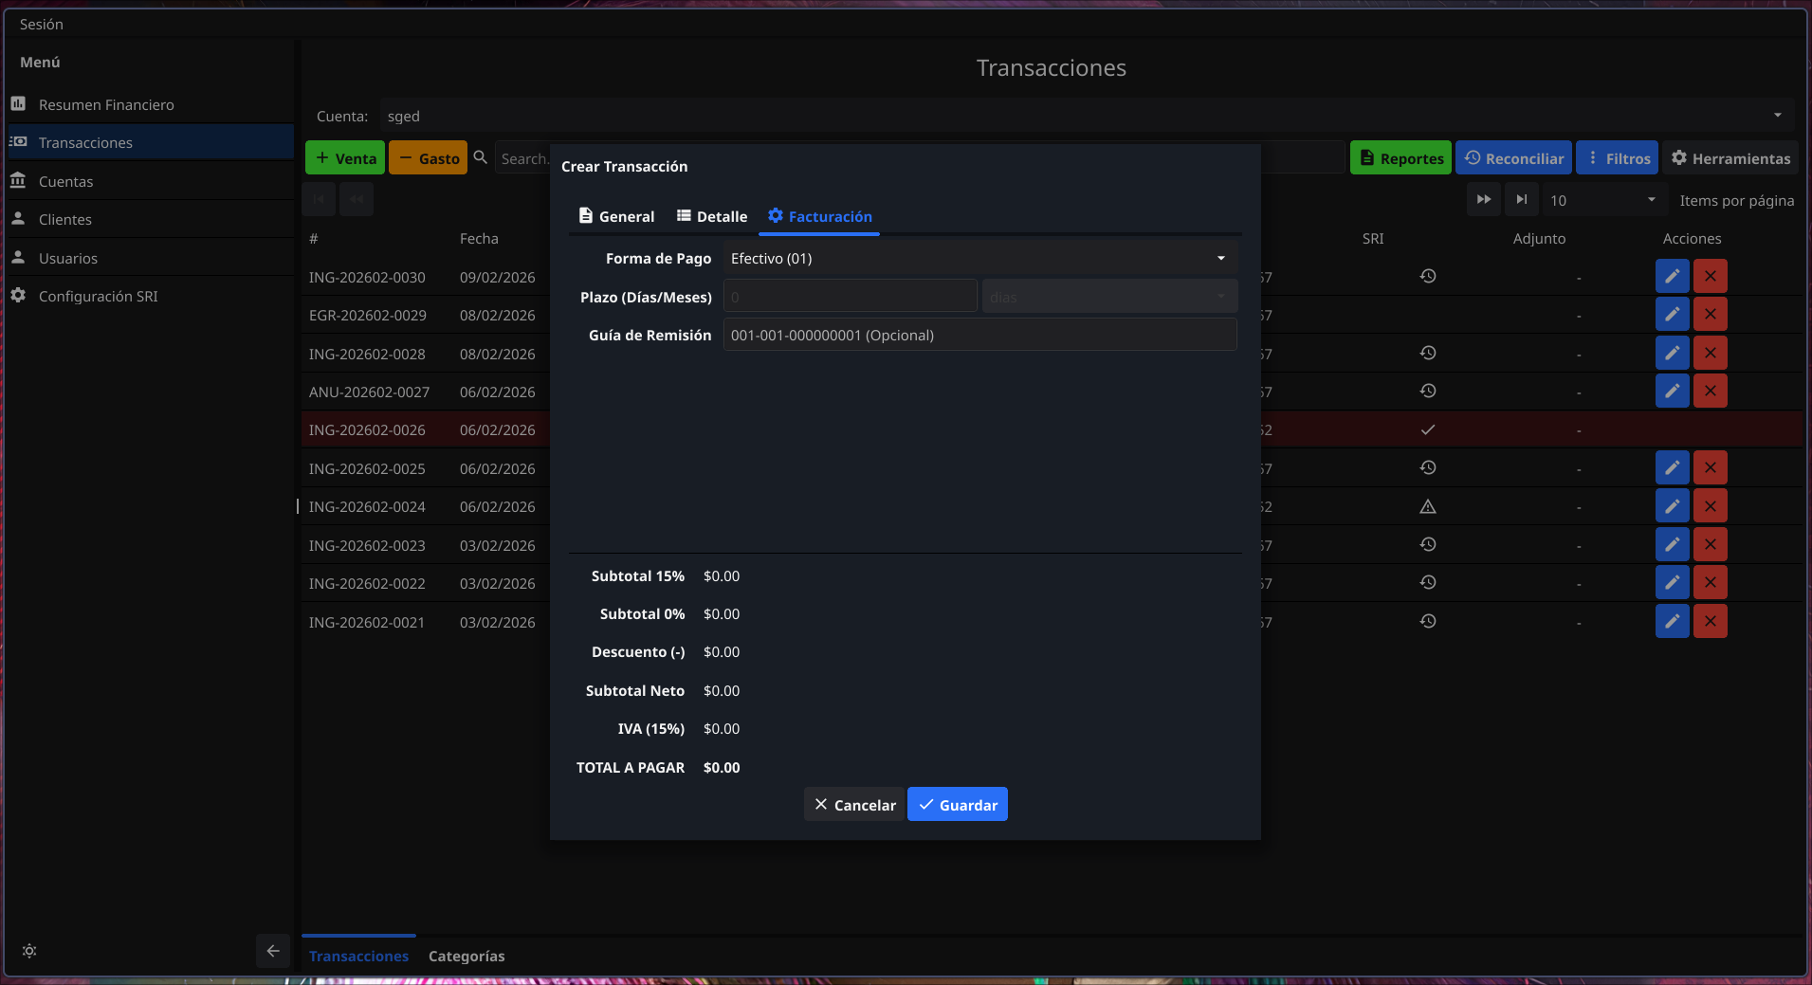This screenshot has width=1812, height=985.
Task: Click the fast-forward next page icon
Action: 1484,200
